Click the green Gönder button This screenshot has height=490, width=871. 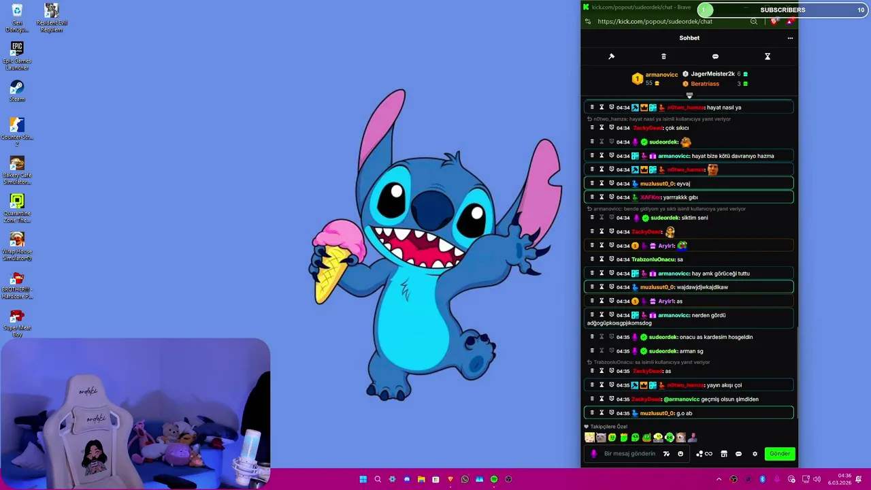[780, 454]
